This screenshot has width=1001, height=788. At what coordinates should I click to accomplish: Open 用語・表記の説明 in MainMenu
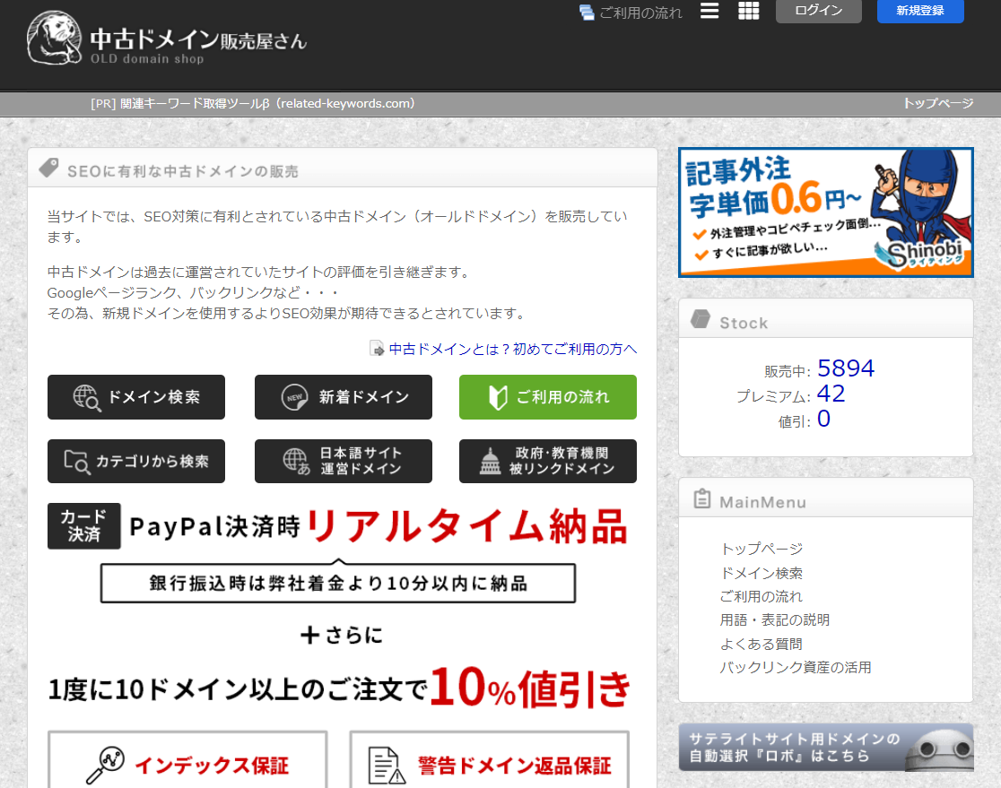click(774, 619)
